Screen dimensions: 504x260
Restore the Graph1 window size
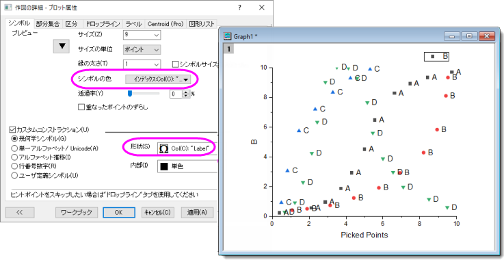coord(469,36)
